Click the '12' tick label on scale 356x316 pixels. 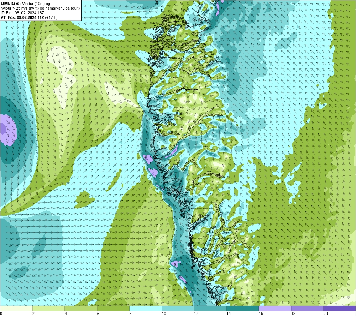pos(196,314)
